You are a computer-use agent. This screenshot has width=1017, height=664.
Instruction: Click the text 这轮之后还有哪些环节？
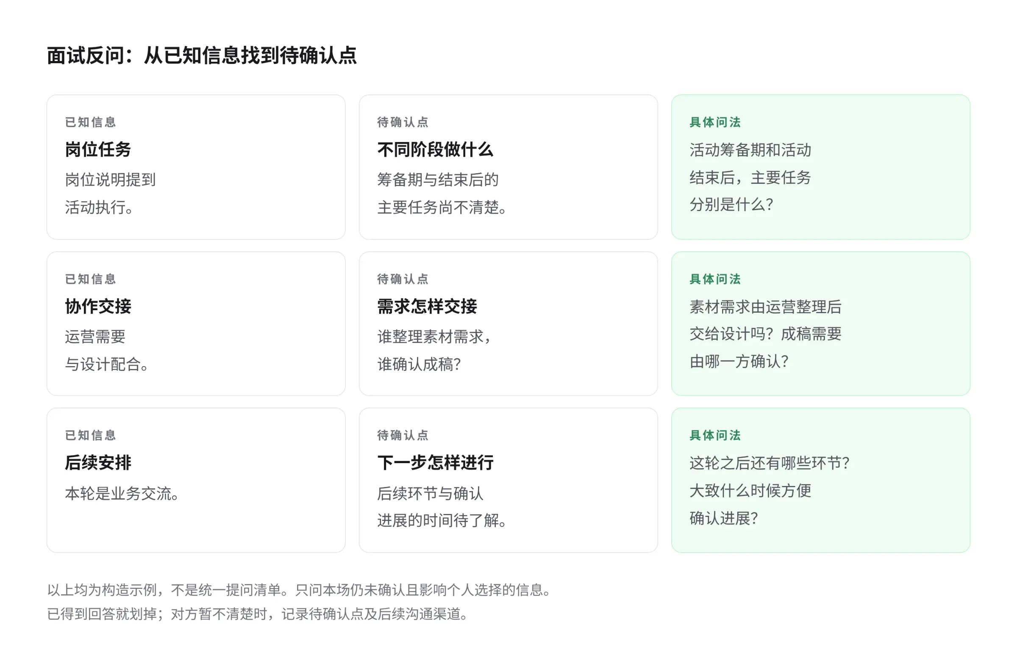[770, 463]
